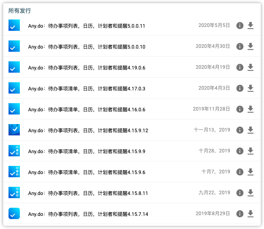Download Any.do version 4.15.9.6

[251, 172]
